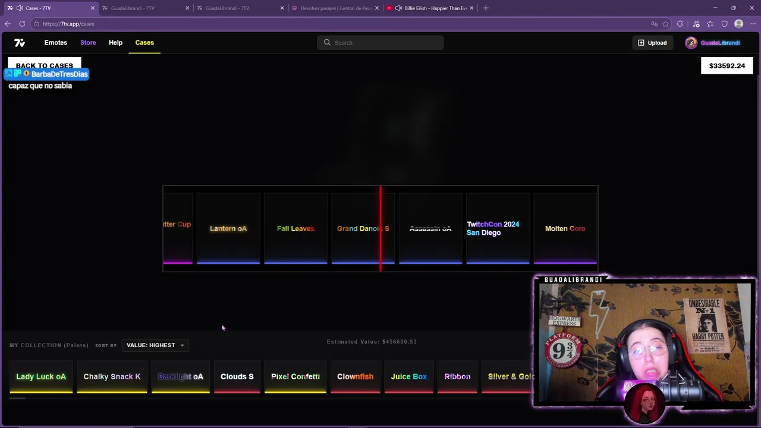
Task: Select Darklight oA collection paint
Action: click(180, 377)
